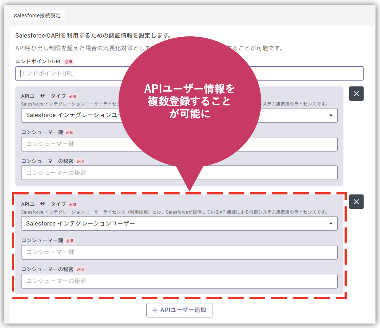Click the first コンシューマーの秘密 label

(47, 161)
